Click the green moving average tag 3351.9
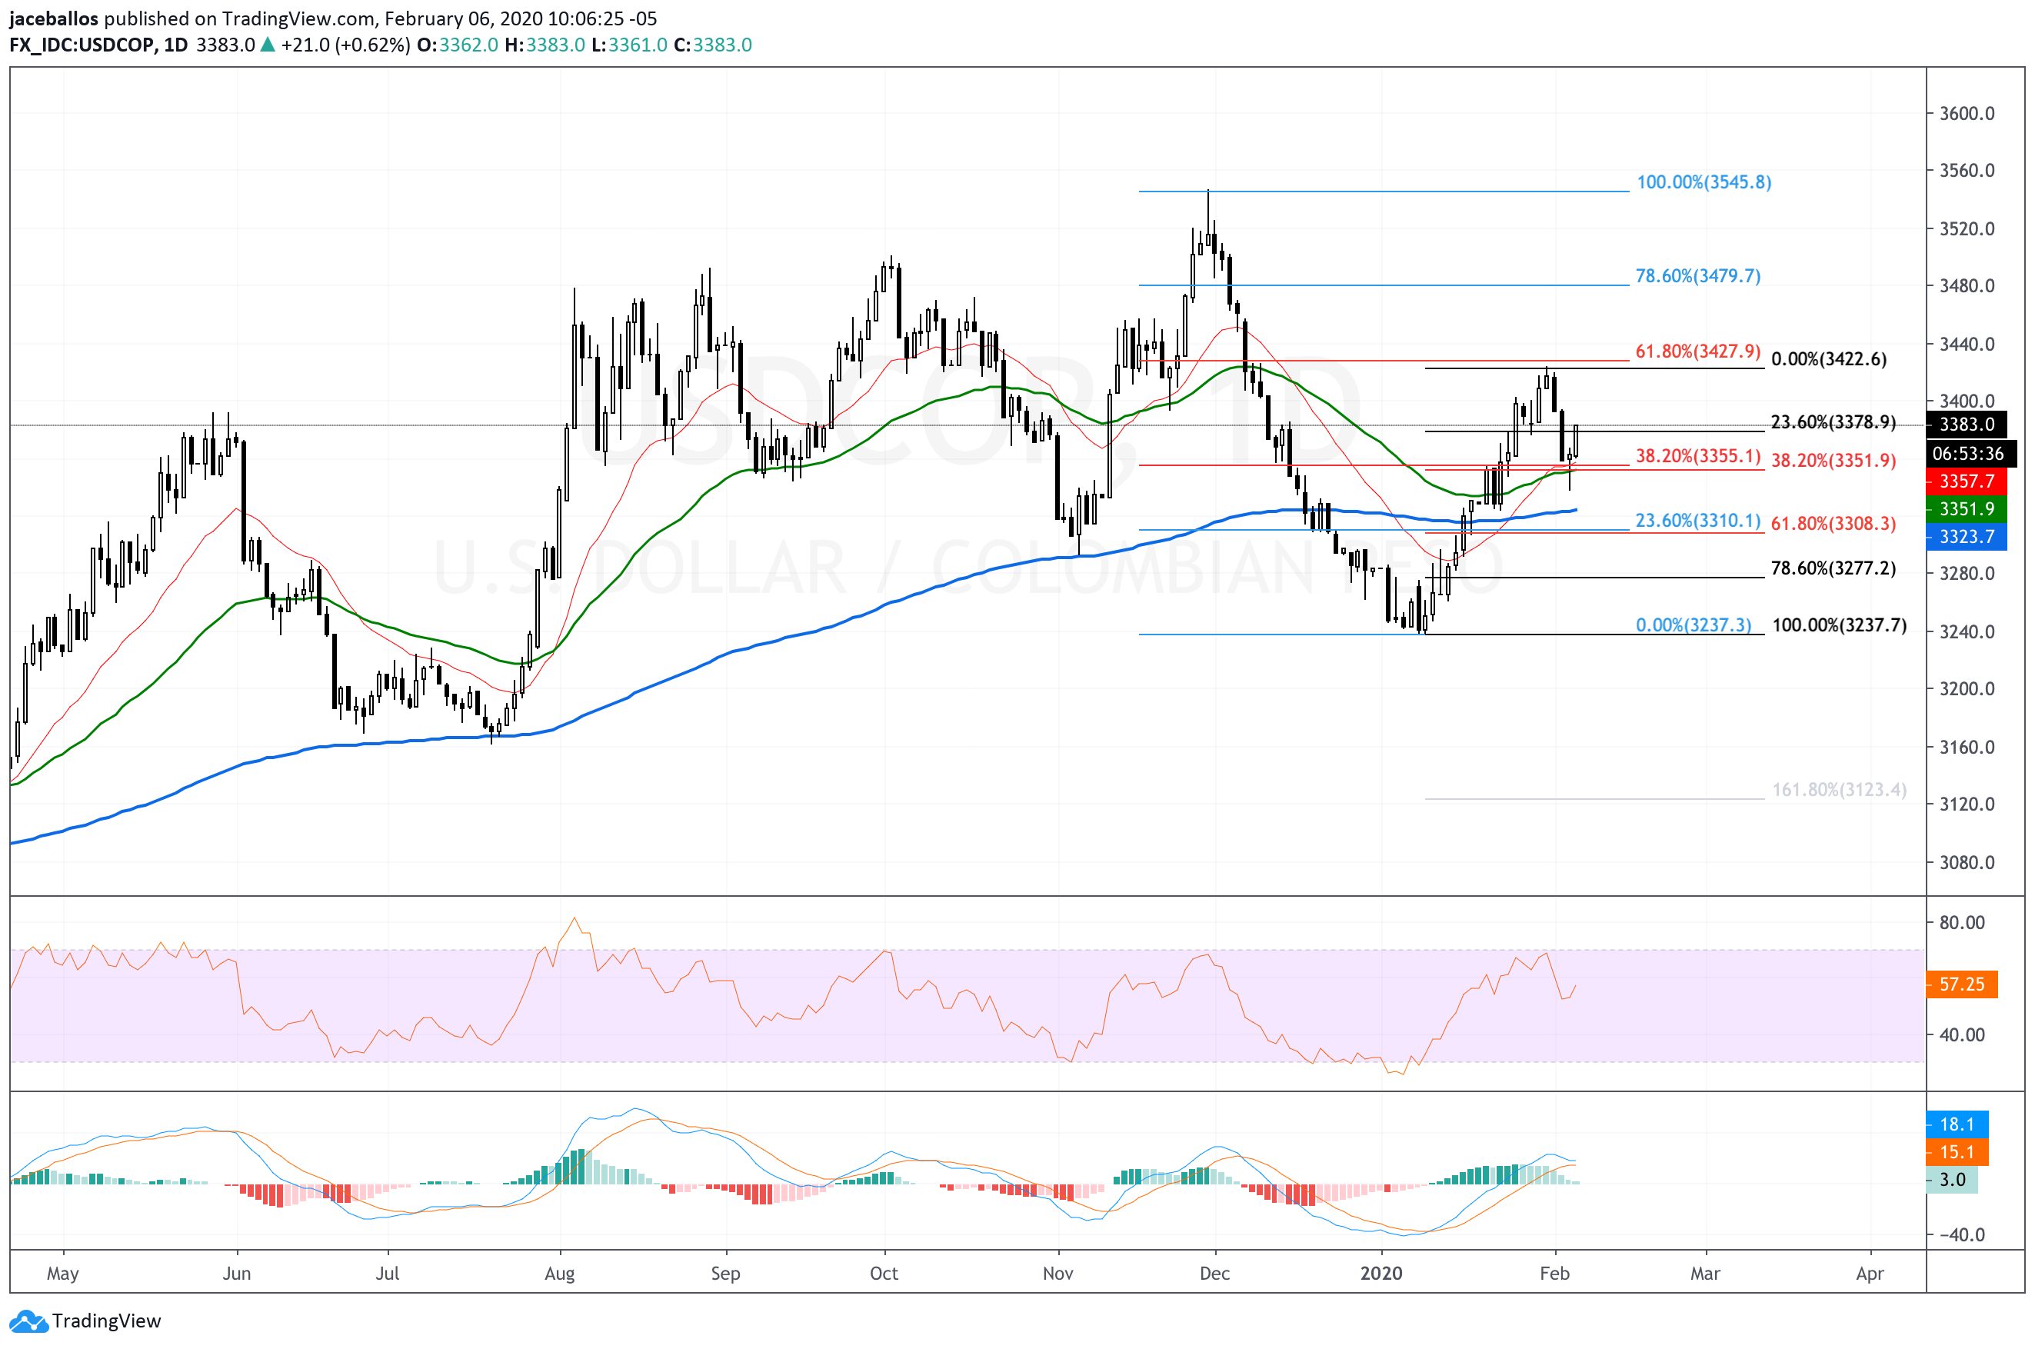The width and height of the screenshot is (2035, 1349). 1967,509
